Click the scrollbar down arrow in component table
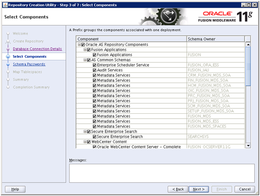The height and width of the screenshot is (196, 260). 248,146
